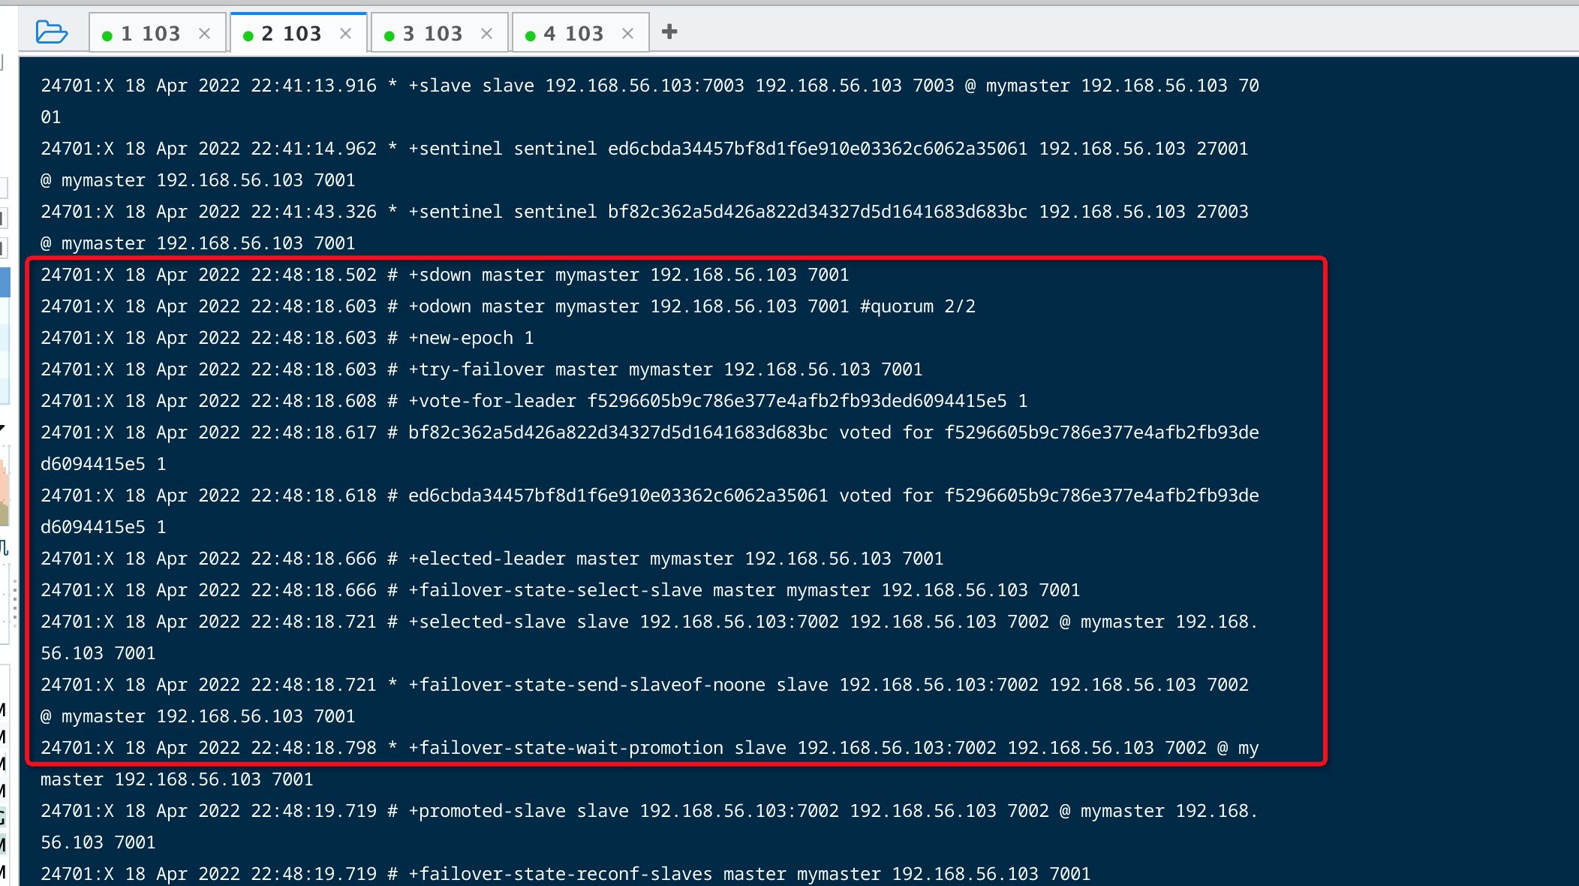
Task: Click the +try-failover master log line
Action: (x=481, y=369)
